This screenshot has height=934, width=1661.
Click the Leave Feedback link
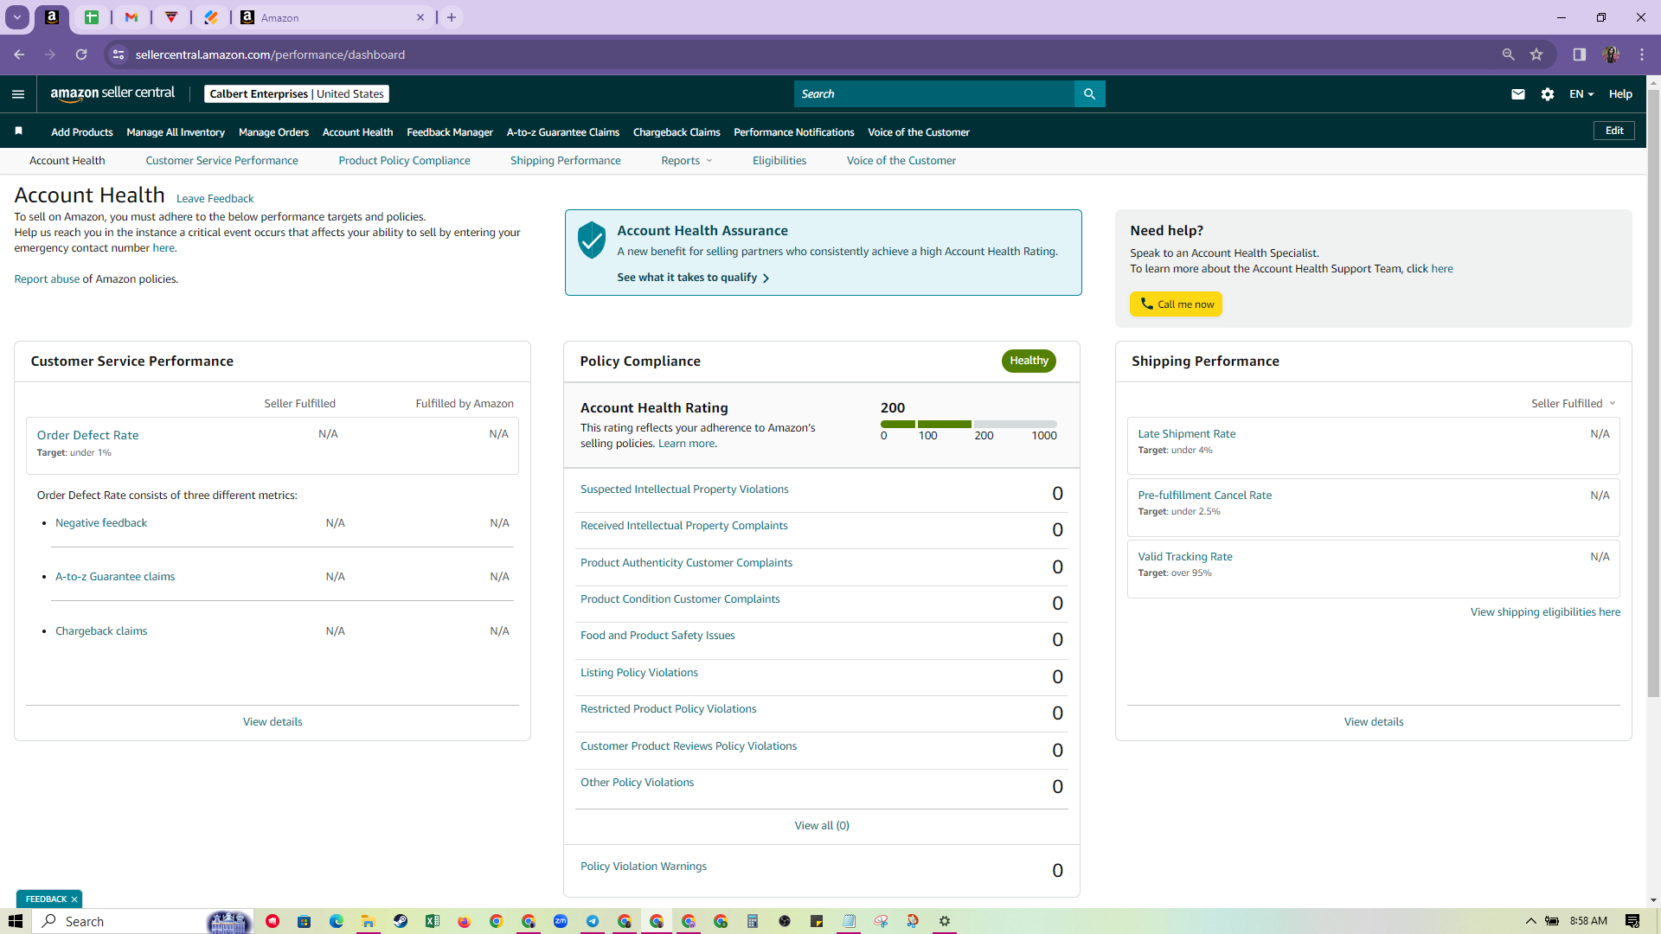215,199
